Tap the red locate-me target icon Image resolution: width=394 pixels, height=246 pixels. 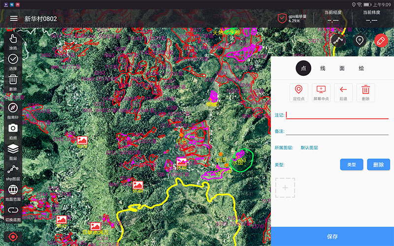point(13,237)
